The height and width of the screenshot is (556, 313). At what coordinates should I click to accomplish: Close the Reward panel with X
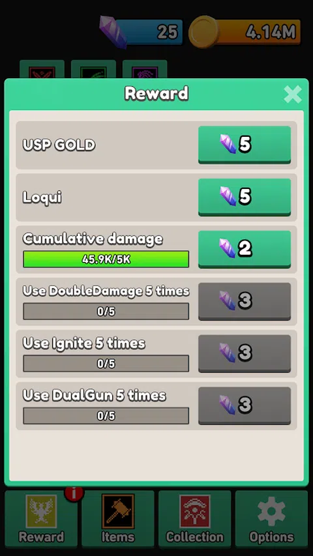pyautogui.click(x=293, y=94)
